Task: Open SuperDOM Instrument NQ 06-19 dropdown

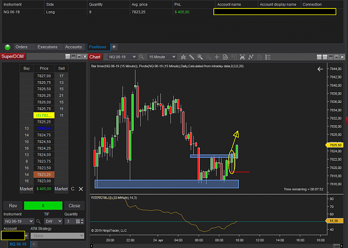Action: point(19,221)
